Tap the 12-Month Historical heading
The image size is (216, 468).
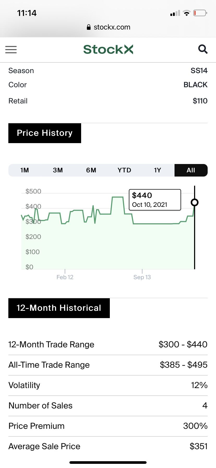tap(59, 308)
